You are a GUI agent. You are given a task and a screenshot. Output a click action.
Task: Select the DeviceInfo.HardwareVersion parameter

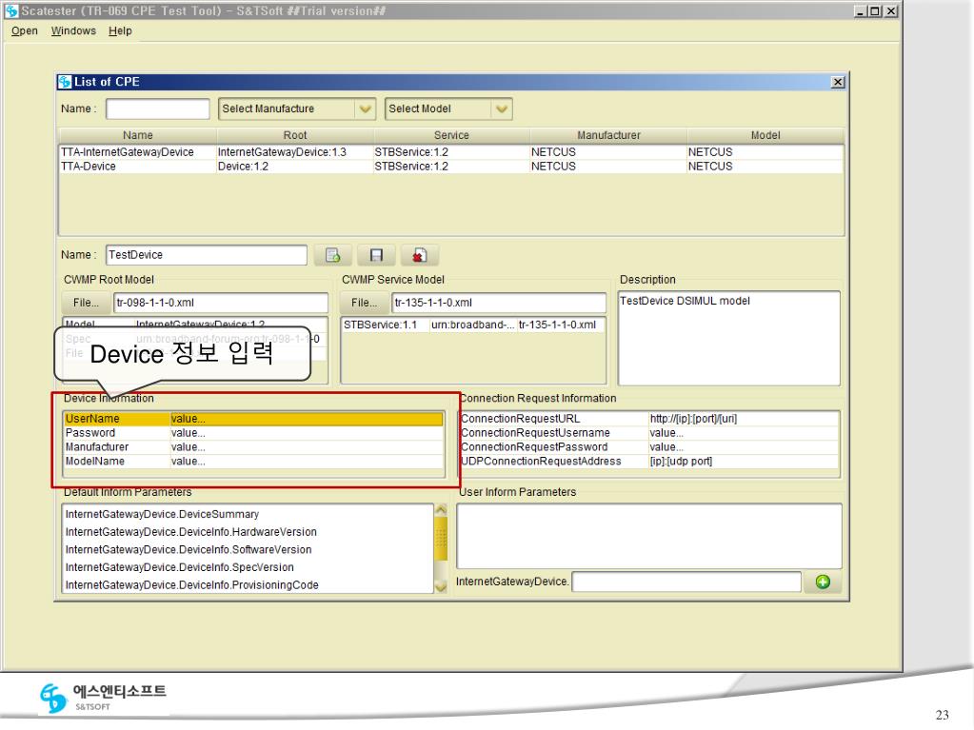[248, 533]
